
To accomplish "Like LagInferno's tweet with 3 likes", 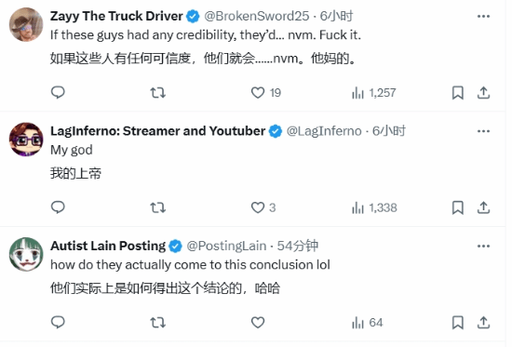I will coord(263,207).
